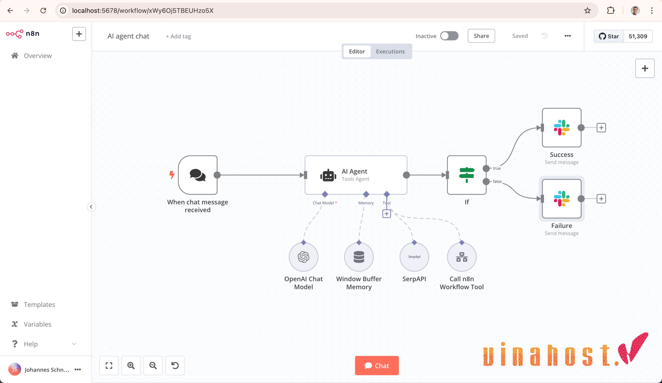Open user menu dots next to Johannes
This screenshot has height=383, width=662.
[78, 369]
